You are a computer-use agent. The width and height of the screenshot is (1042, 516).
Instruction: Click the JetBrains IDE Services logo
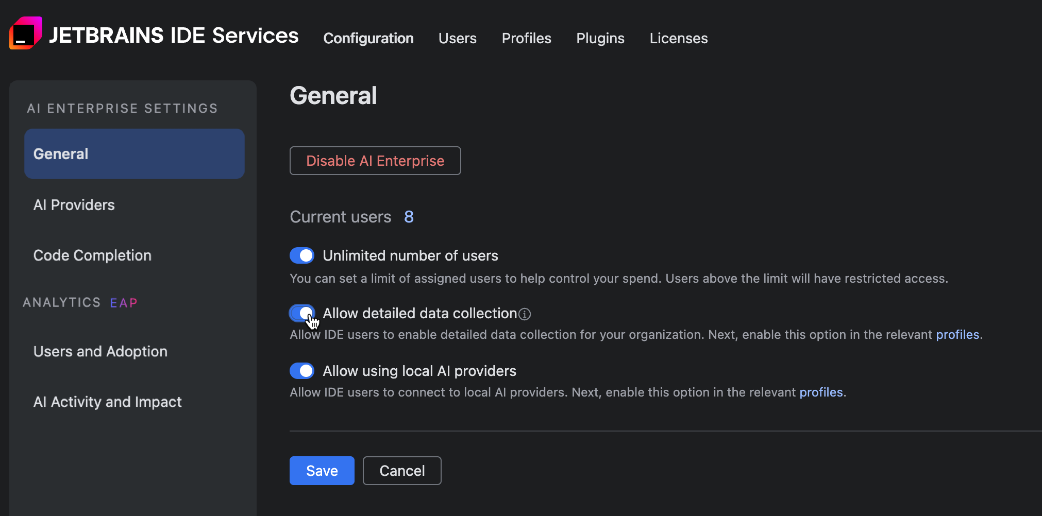click(x=25, y=34)
